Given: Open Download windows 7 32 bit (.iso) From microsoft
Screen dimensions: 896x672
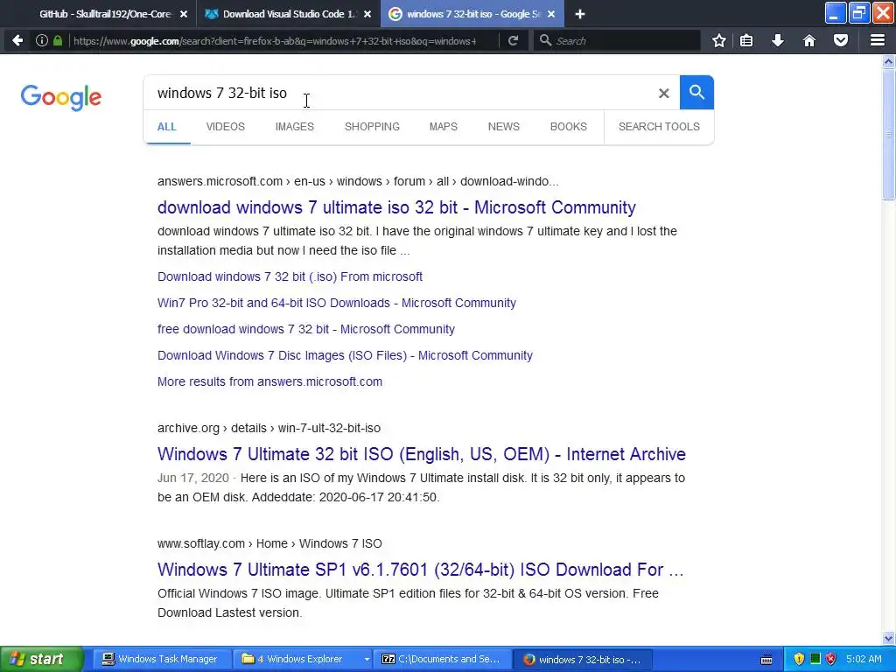Looking at the screenshot, I should pos(290,276).
